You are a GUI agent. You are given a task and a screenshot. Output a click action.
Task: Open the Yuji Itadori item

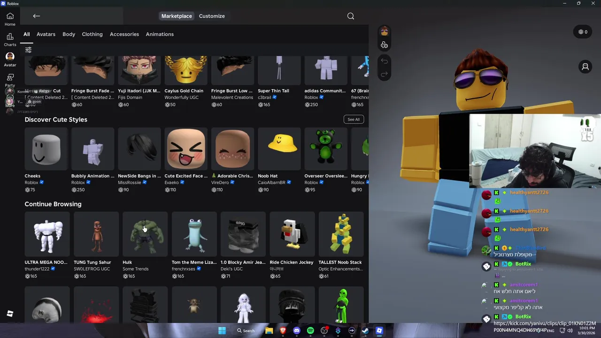139,70
